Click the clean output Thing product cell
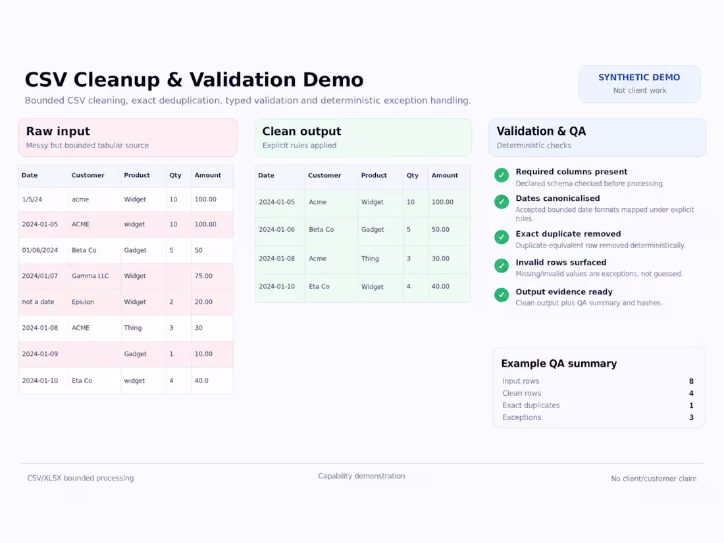The height and width of the screenshot is (543, 724). pyautogui.click(x=370, y=259)
